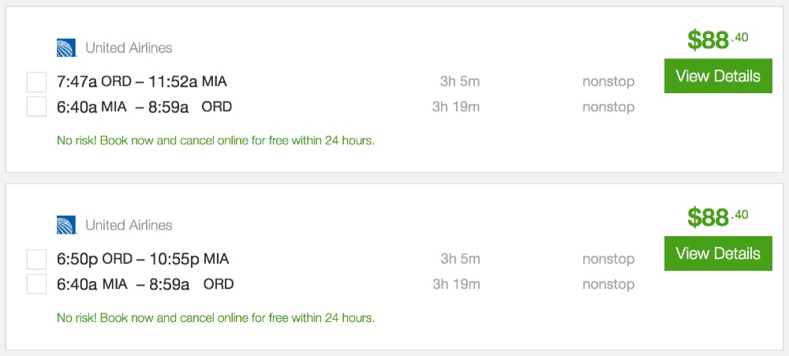The width and height of the screenshot is (789, 356).
Task: Click the United Airlines name above the 6:50p flight
Action: pos(129,226)
